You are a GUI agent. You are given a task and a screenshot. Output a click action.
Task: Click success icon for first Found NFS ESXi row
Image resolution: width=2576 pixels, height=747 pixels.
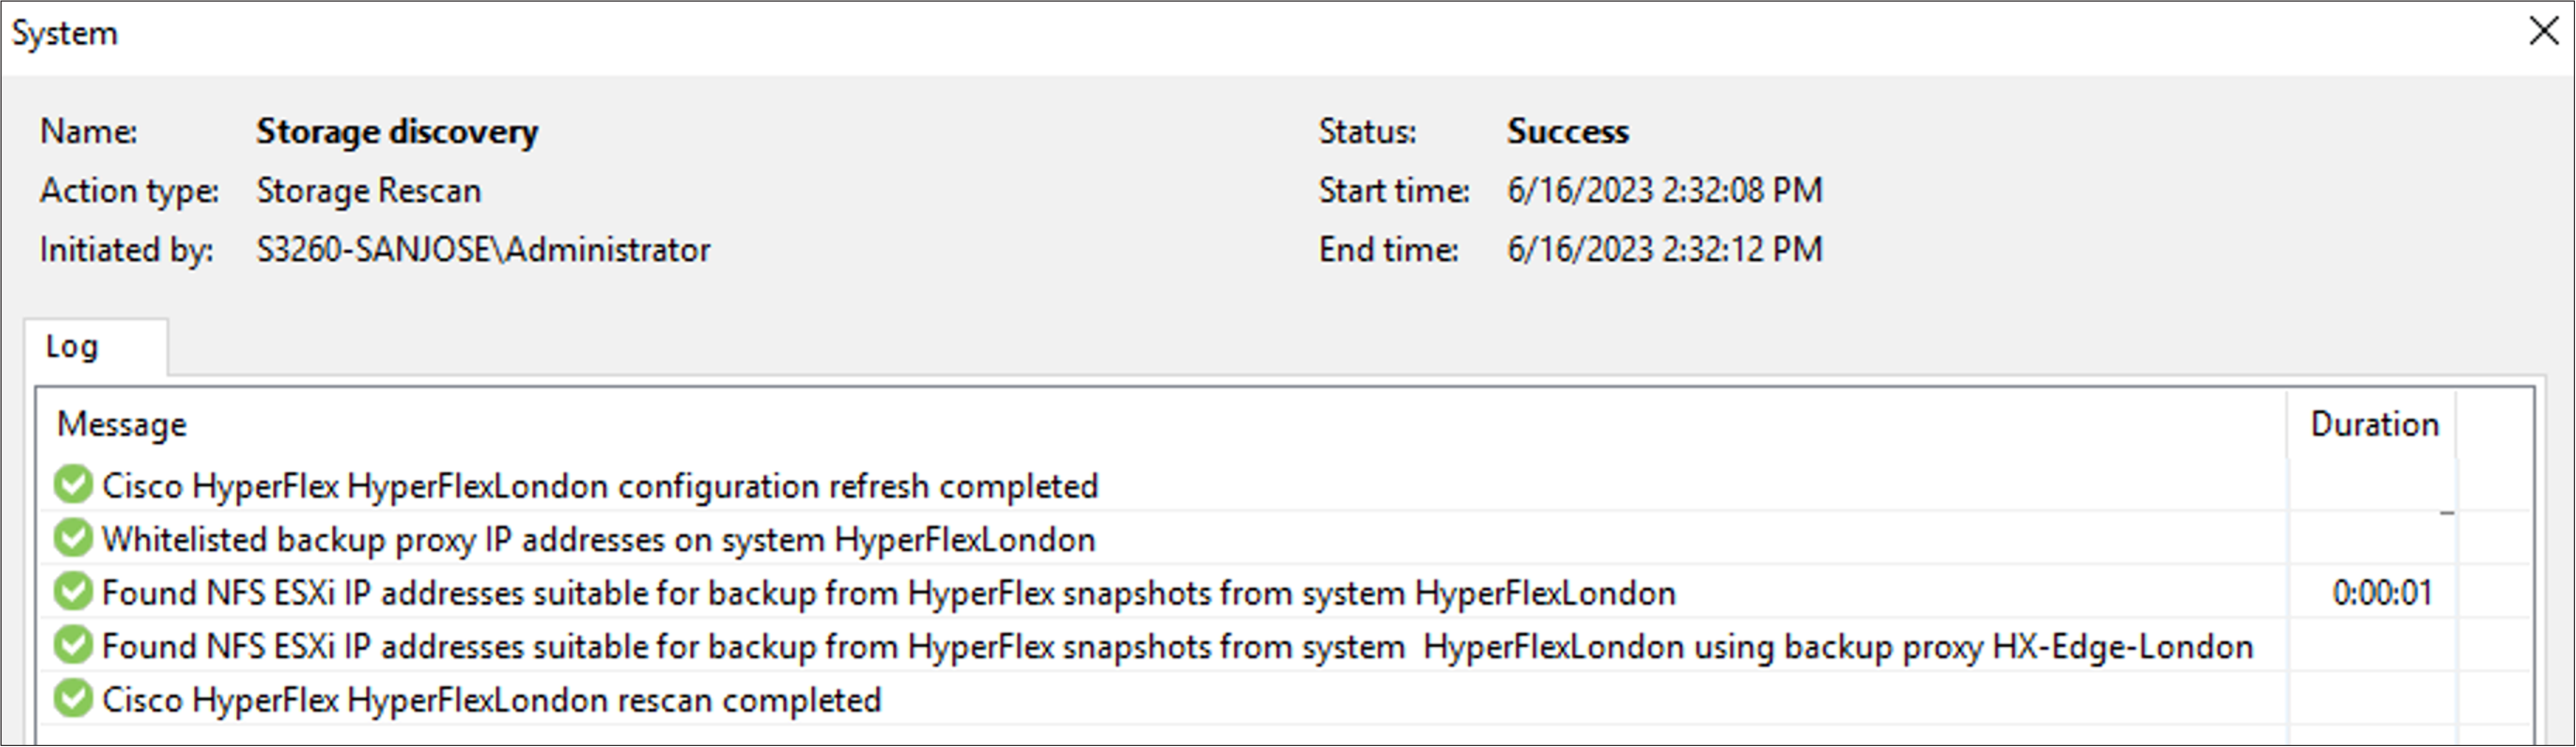point(73,592)
